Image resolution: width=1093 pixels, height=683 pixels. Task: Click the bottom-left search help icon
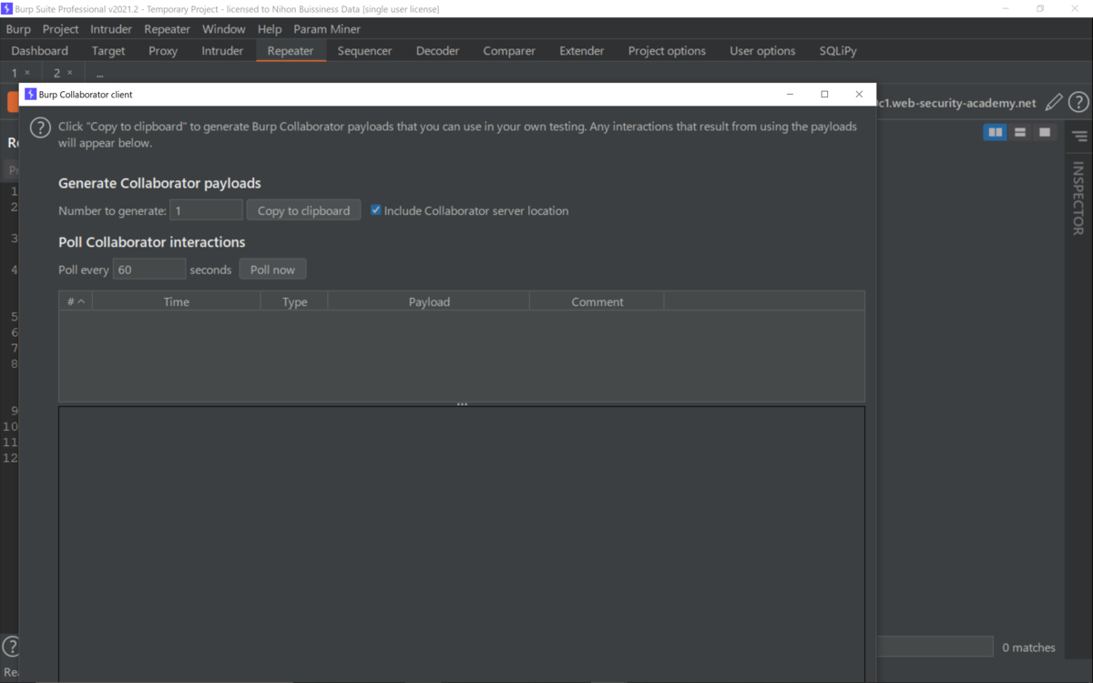10,647
